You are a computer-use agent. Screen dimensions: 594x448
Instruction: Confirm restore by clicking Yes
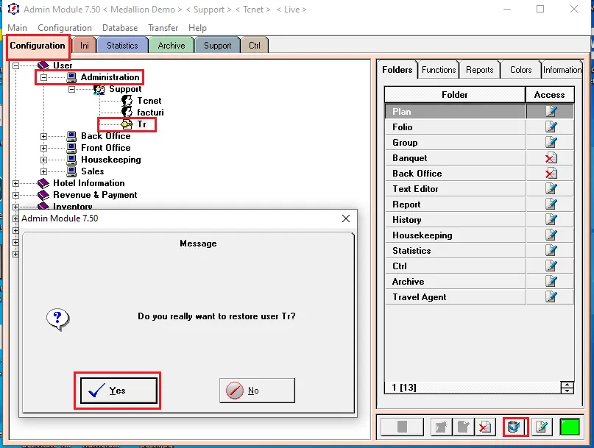[119, 391]
